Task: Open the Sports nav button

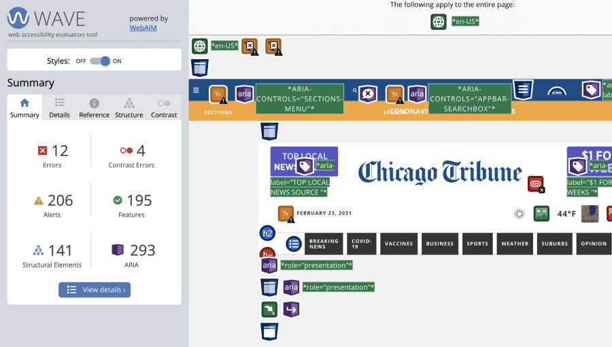Action: 477,244
